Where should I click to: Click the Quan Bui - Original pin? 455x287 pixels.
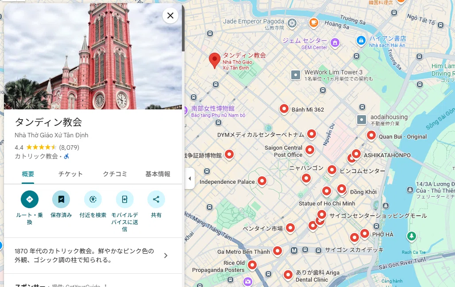(371, 136)
